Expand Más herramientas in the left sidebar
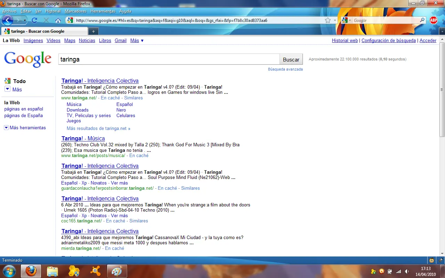This screenshot has height=278, width=445. pos(25,128)
